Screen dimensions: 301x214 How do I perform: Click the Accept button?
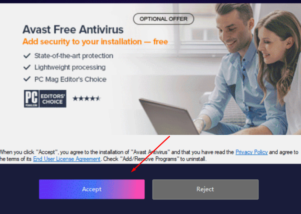point(92,189)
